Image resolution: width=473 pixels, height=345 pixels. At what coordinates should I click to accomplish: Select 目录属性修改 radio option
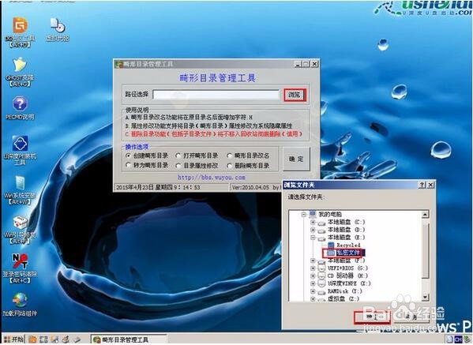[x=178, y=166]
